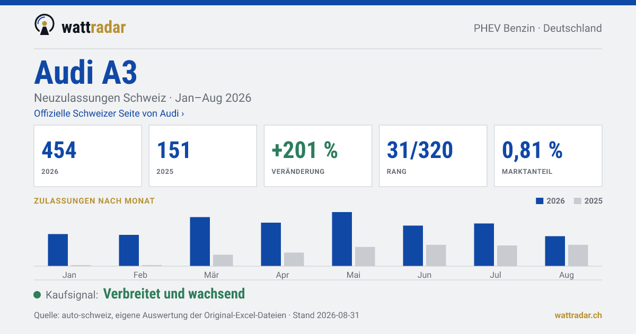
Task: Click the blue 2026 bar for Apr
Action: pyautogui.click(x=271, y=244)
